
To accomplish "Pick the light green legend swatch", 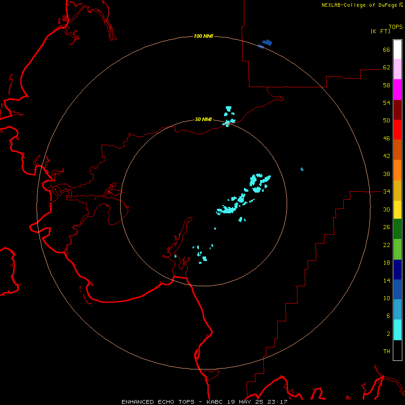I will [397, 249].
